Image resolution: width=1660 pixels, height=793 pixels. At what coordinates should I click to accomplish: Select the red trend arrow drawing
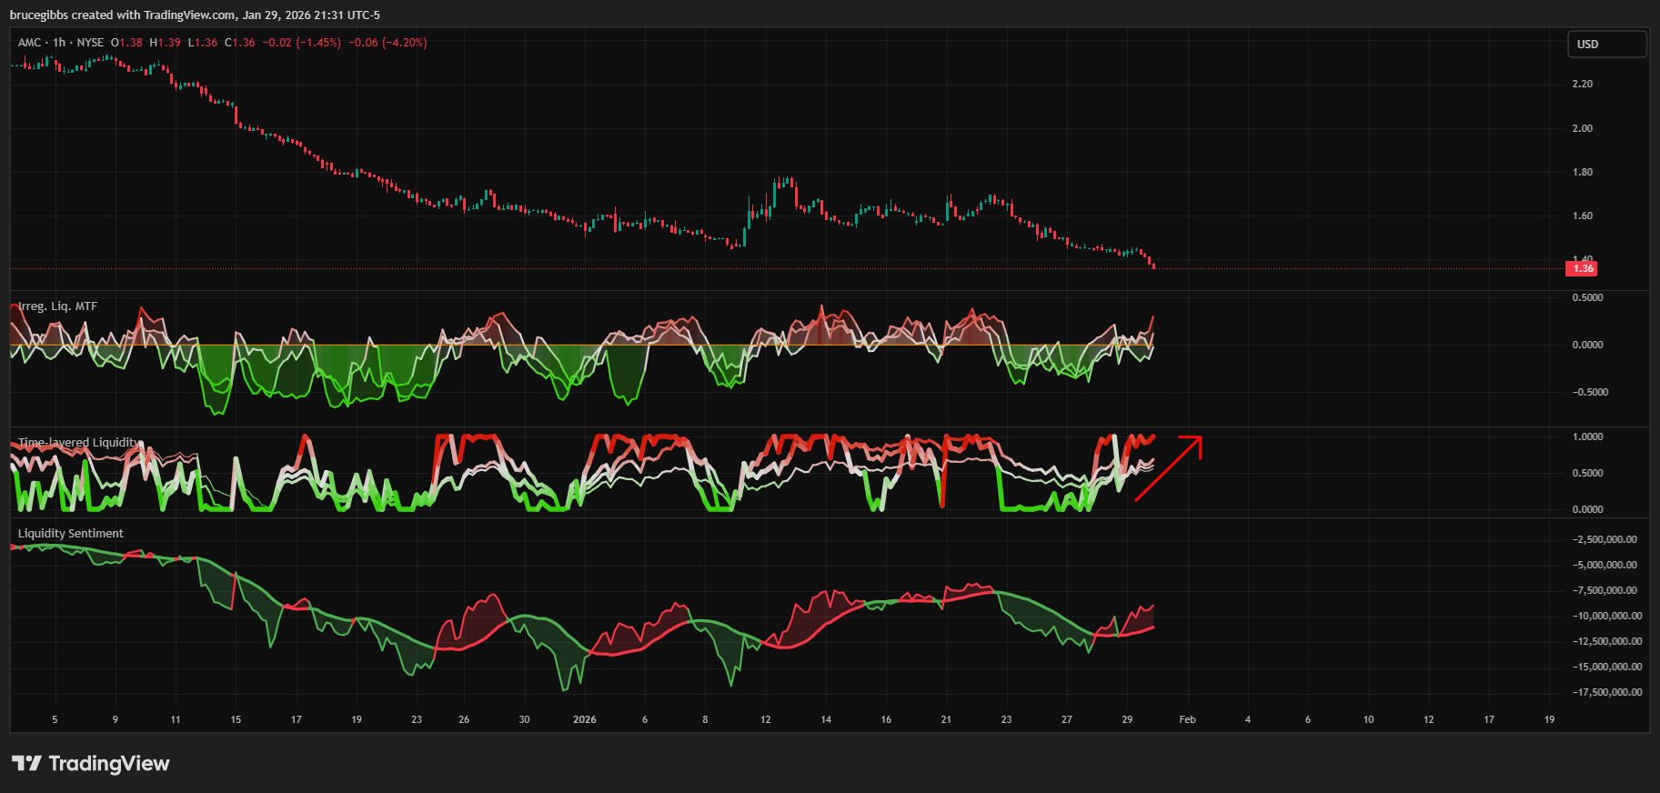(1169, 468)
